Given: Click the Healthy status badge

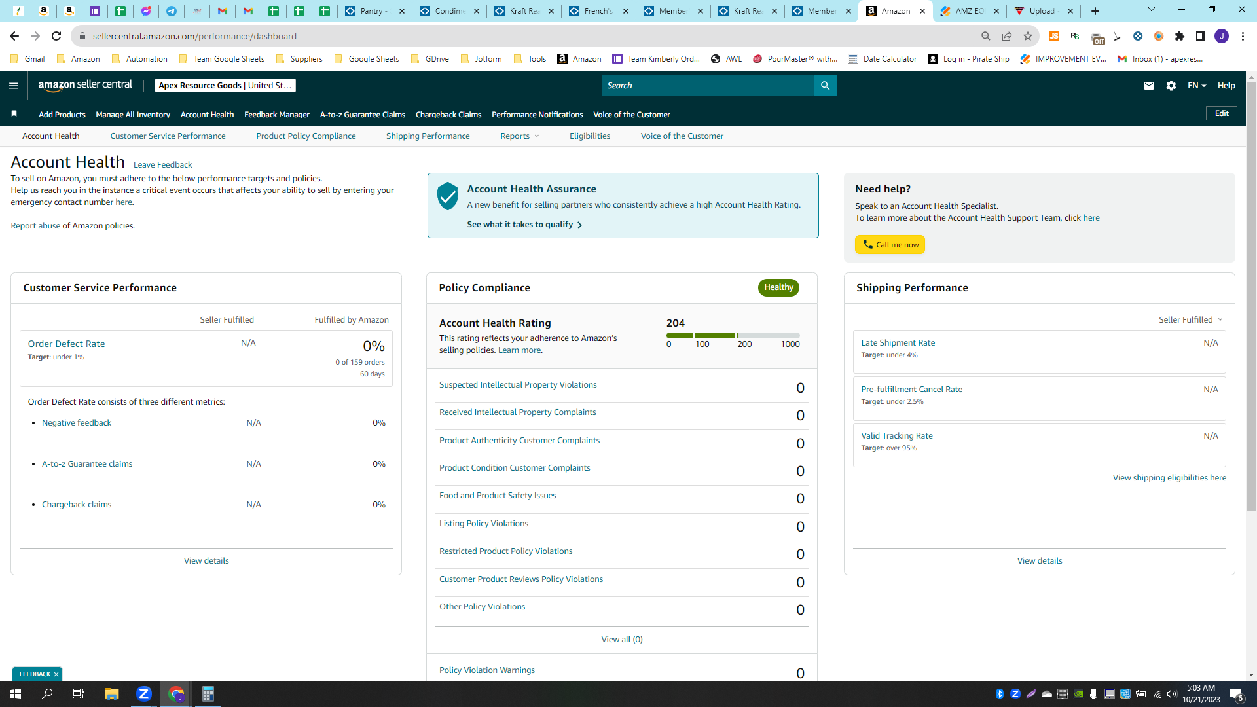Looking at the screenshot, I should tap(778, 287).
